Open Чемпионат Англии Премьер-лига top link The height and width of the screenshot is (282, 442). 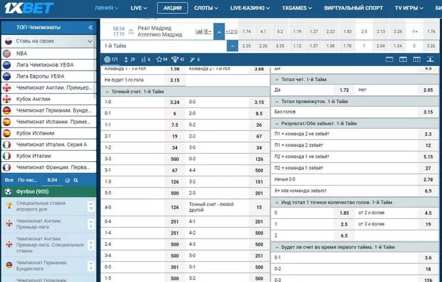pyautogui.click(x=49, y=88)
